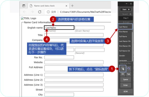Click the Website input field
The height and width of the screenshot is (97, 149).
point(74,62)
